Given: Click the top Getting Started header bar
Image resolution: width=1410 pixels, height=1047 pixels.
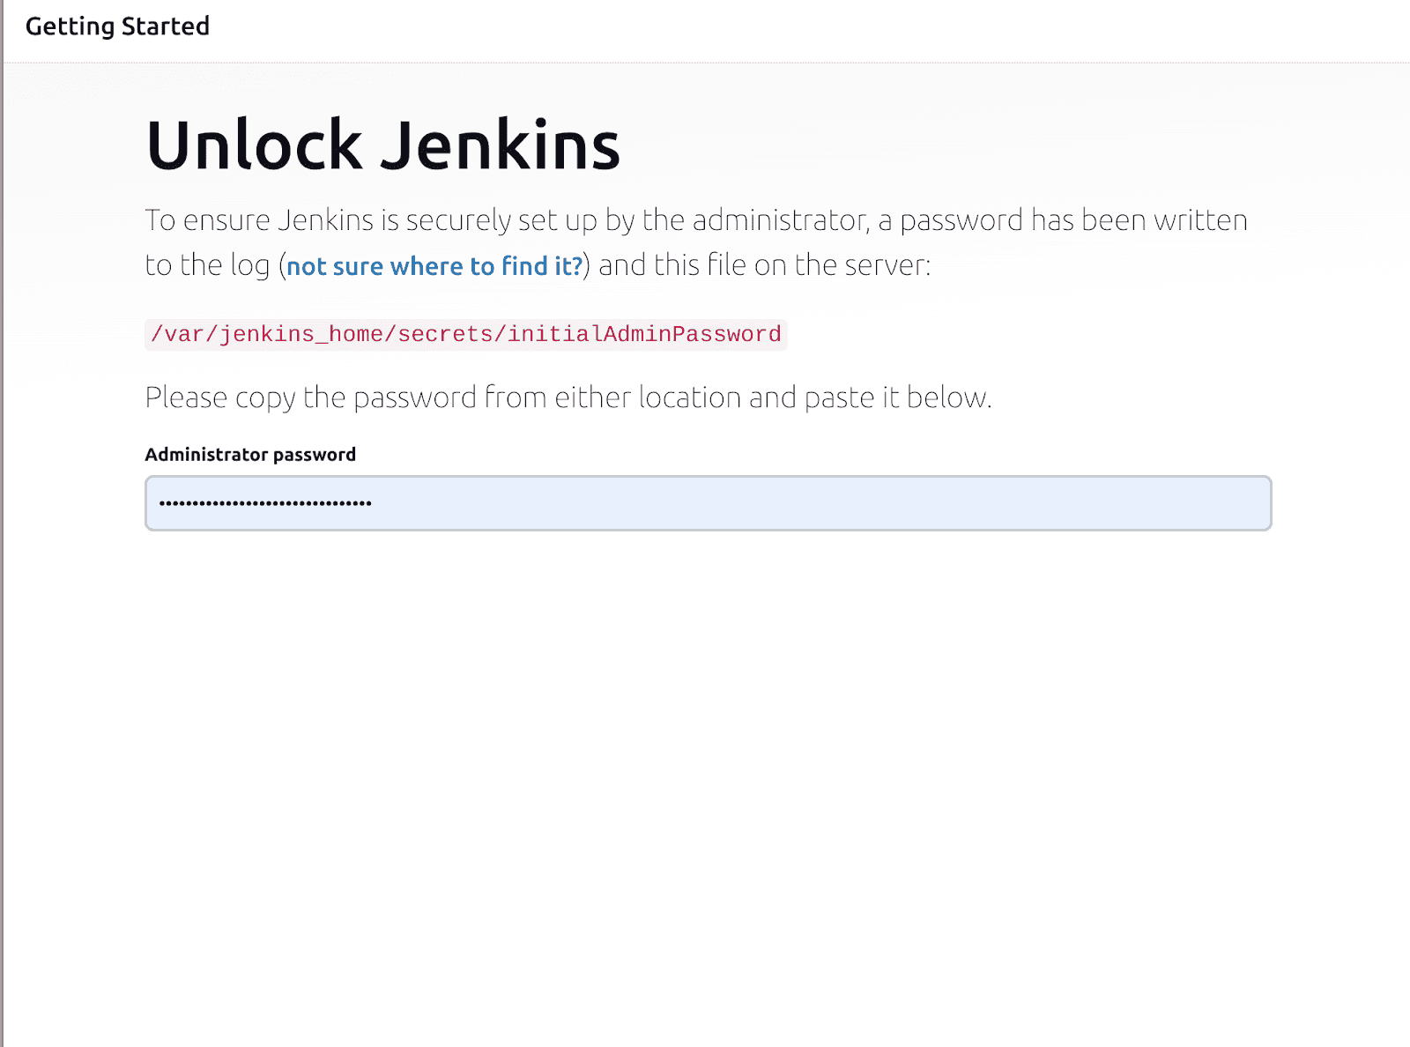Looking at the screenshot, I should (705, 26).
